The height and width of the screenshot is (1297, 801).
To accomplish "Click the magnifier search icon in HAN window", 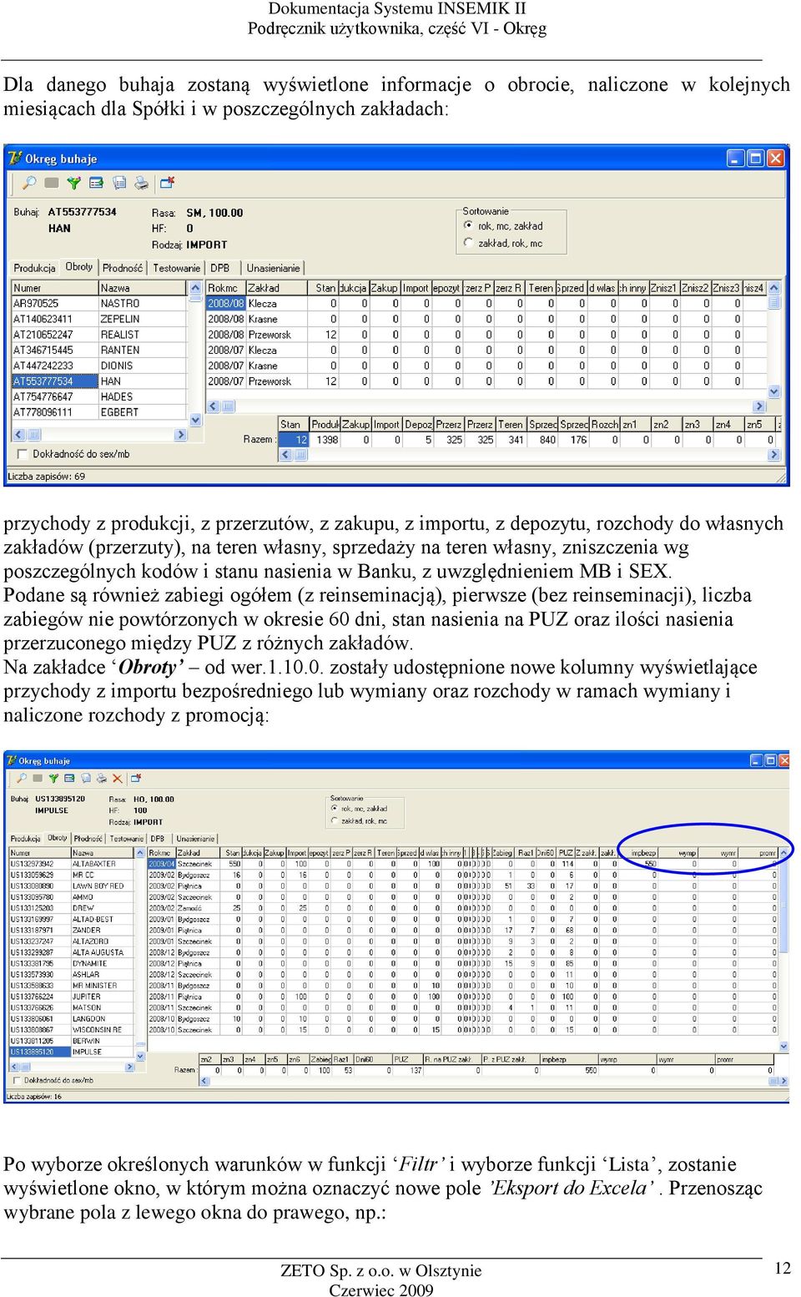I will click(x=29, y=183).
